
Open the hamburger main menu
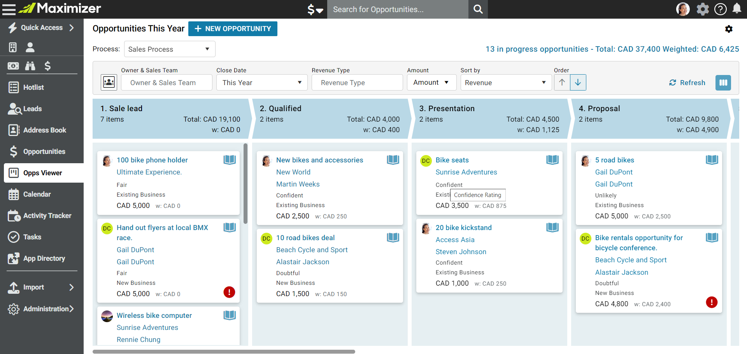click(9, 9)
